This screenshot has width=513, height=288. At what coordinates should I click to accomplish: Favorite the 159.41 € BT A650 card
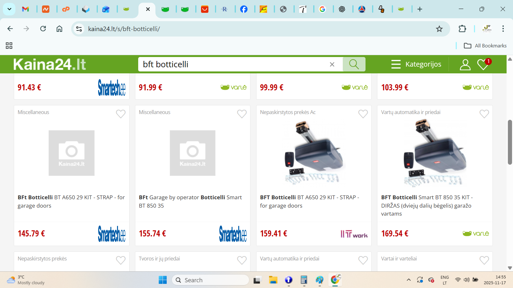click(363, 114)
